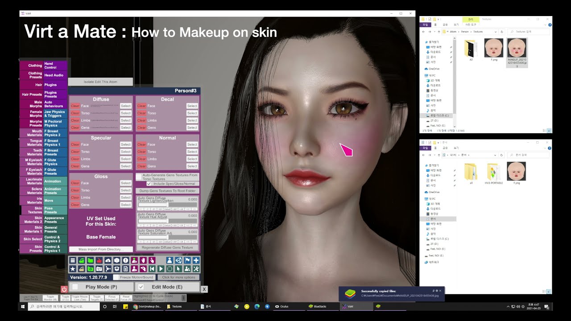This screenshot has width=571, height=321.
Task: Open 사진 도구 ribbon tab in Textures window
Action: click(x=471, y=25)
